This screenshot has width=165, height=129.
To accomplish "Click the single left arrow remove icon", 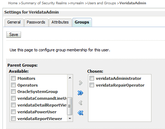I will [81, 103].
